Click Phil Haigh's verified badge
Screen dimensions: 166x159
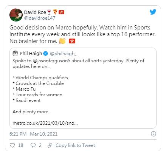46,54
